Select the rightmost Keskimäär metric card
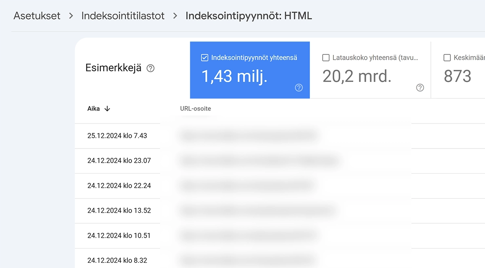The height and width of the screenshot is (268, 485). click(x=465, y=70)
